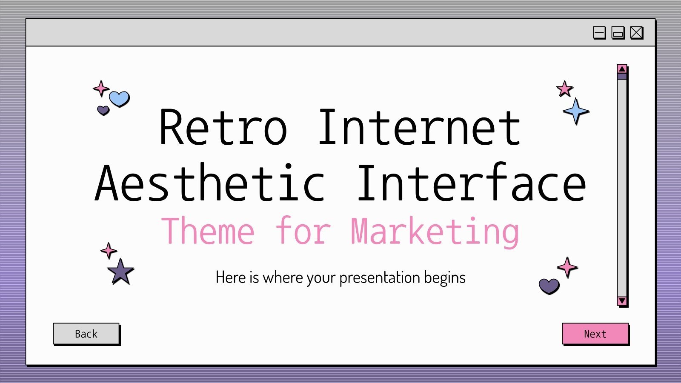The height and width of the screenshot is (383, 681).
Task: Click the scrollbar up arrow
Action: click(621, 69)
